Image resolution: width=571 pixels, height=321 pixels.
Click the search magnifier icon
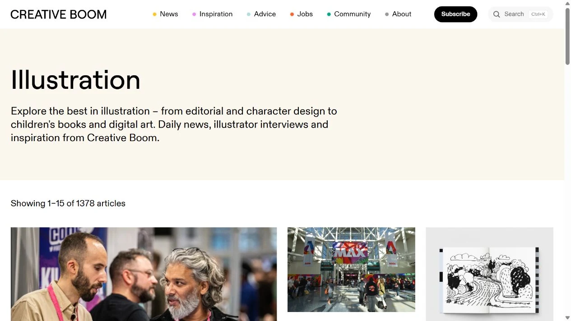pyautogui.click(x=497, y=14)
